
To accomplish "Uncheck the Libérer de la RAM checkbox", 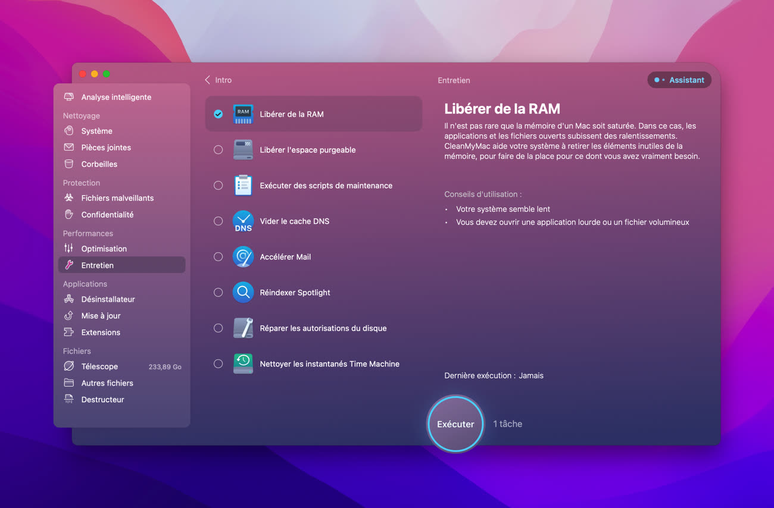I will (219, 114).
